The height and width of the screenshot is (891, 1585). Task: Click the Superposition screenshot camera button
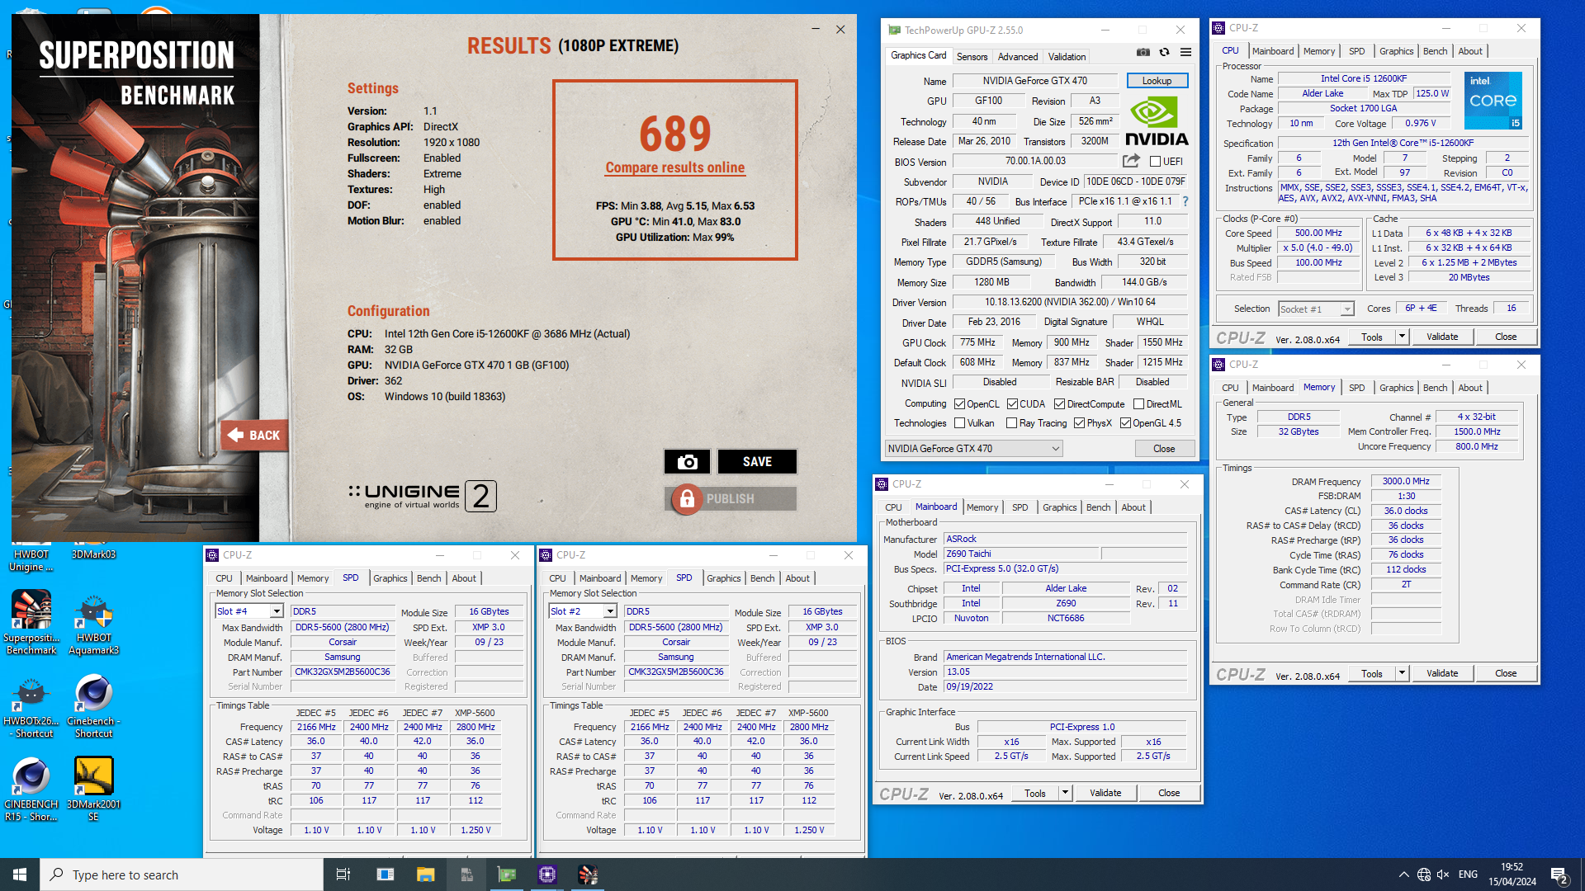(x=687, y=462)
